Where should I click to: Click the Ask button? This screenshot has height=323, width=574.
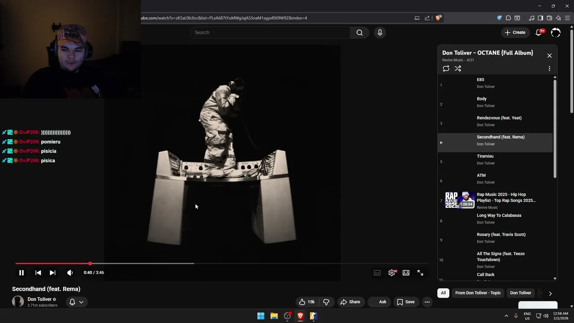click(380, 302)
